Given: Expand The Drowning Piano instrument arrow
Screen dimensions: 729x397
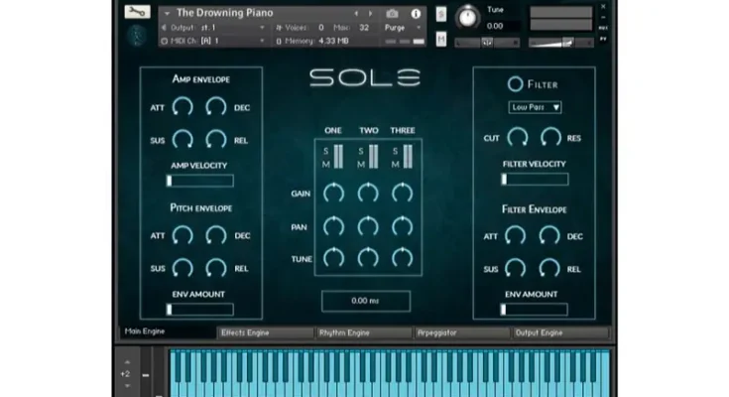Looking at the screenshot, I should click(166, 14).
